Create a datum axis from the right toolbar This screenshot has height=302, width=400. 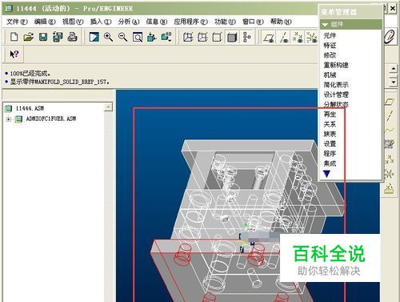(390, 116)
